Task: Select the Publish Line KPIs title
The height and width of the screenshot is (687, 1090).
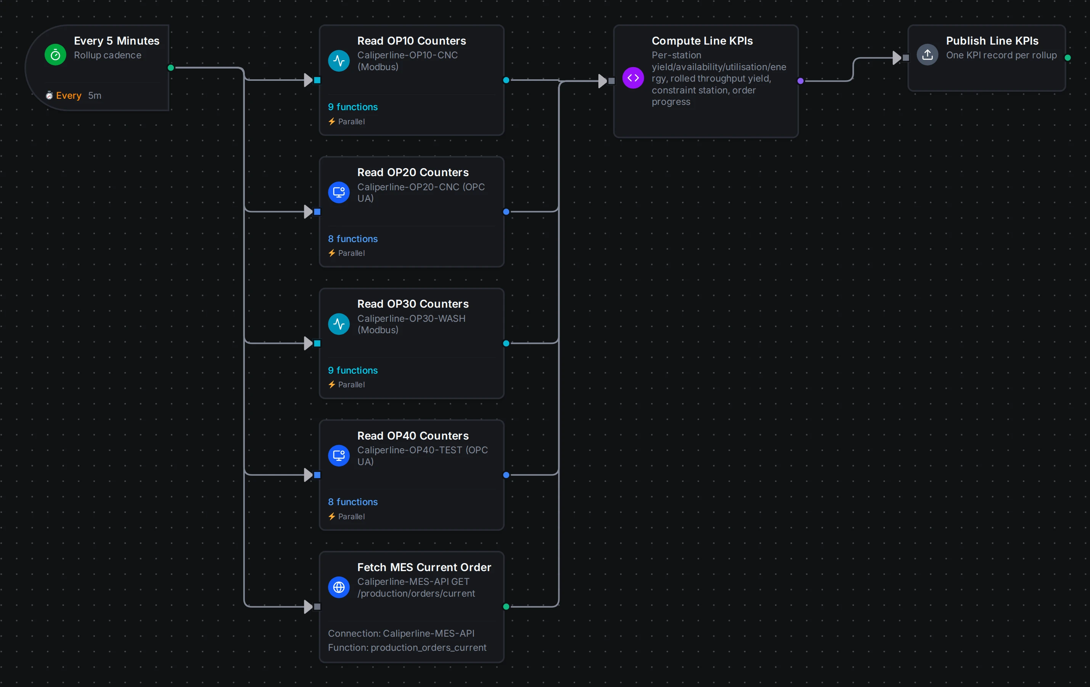Action: click(992, 41)
